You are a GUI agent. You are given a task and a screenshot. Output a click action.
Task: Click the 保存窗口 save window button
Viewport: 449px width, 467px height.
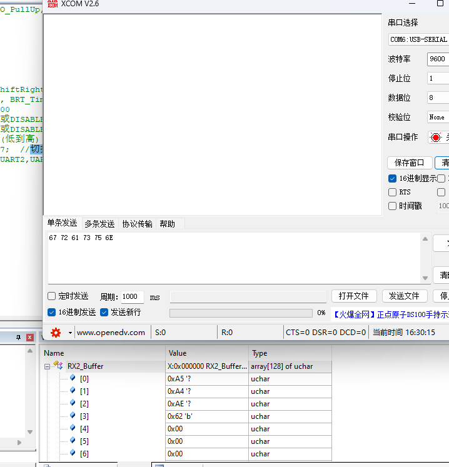point(410,163)
